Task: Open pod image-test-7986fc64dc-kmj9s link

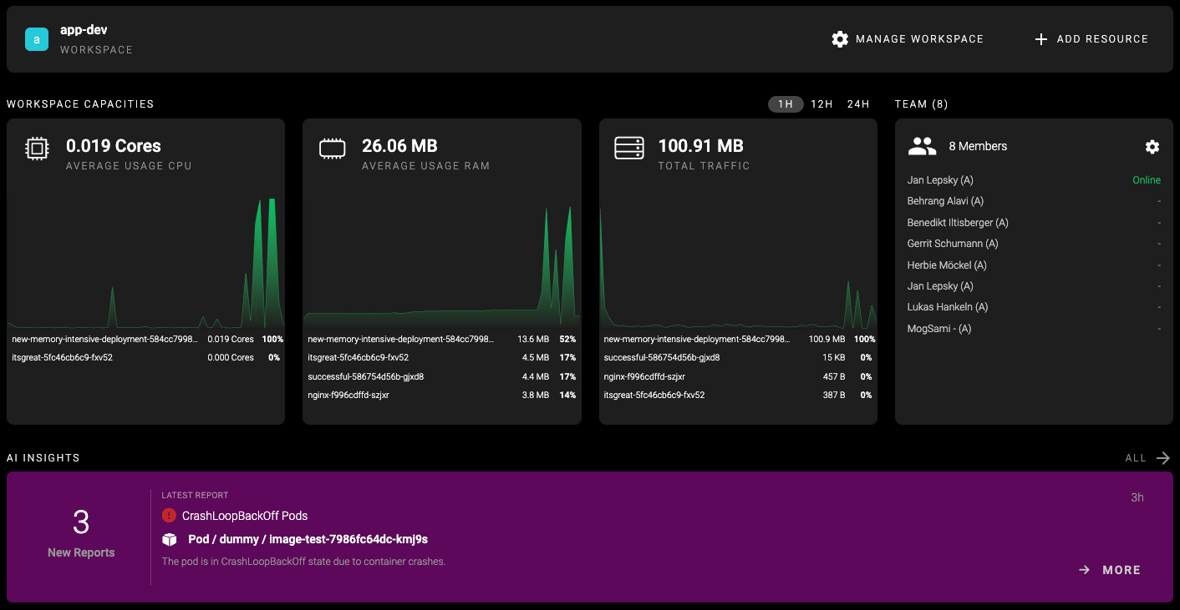Action: [308, 539]
